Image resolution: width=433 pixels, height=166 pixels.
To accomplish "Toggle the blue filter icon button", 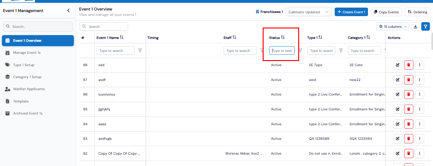I will [x=425, y=27].
